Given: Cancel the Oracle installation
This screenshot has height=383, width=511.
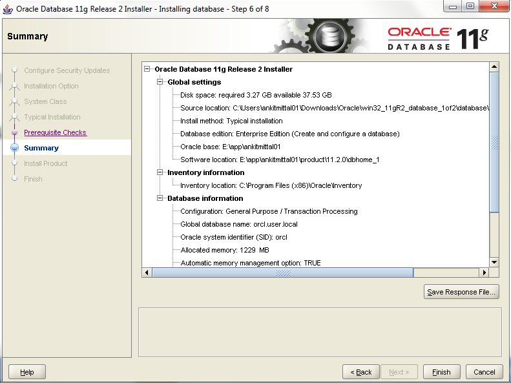Looking at the screenshot, I should click(x=485, y=372).
